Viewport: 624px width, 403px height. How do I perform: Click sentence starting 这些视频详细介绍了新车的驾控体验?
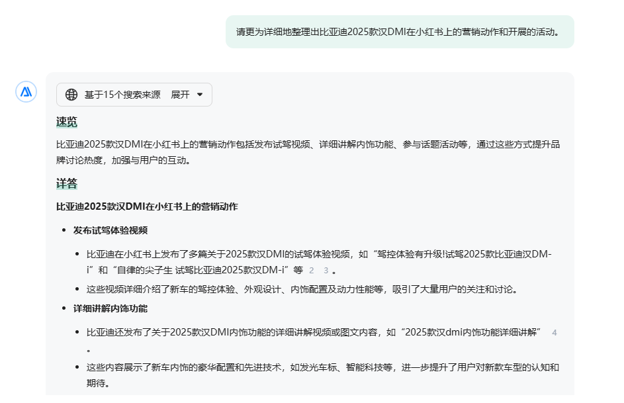pos(302,289)
